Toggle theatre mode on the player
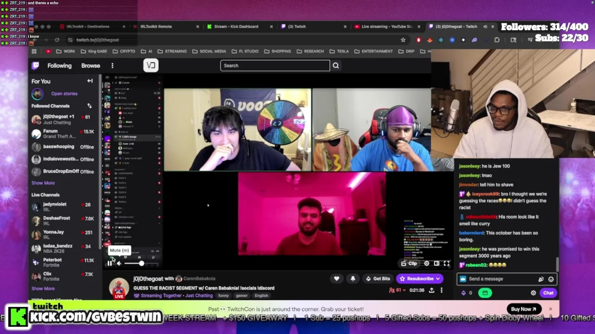Screen dimensions: 595x334 coord(436,263)
